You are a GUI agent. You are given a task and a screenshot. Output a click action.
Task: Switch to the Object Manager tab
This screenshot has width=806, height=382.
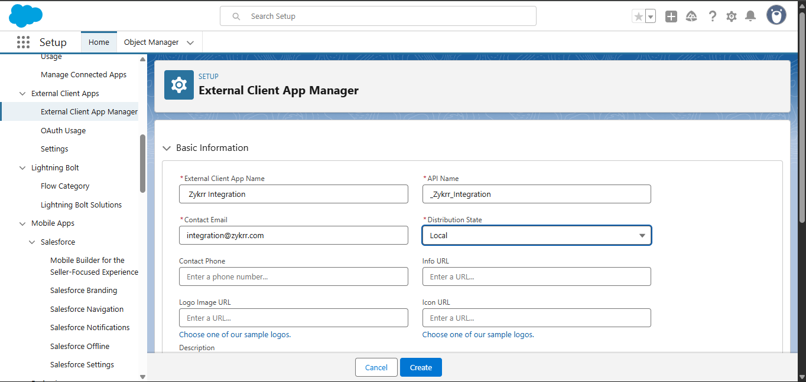point(151,42)
